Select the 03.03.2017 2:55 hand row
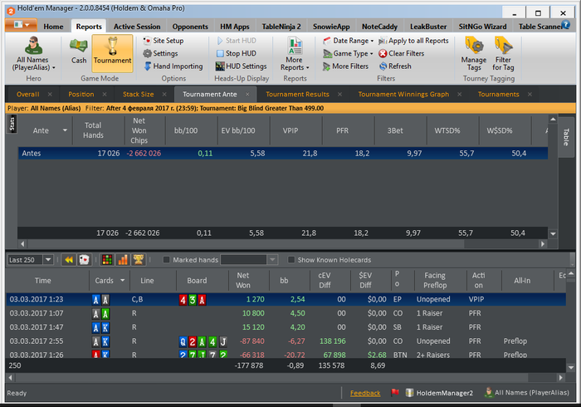The image size is (581, 407). pyautogui.click(x=286, y=341)
